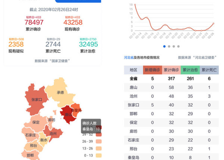Select 沧州 region on the map
This screenshot has width=224, height=160.
[x=53, y=134]
